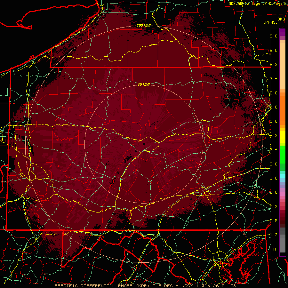288x288 pixels.
Task: Click the 4.2 scale value
Action: coord(274,136)
